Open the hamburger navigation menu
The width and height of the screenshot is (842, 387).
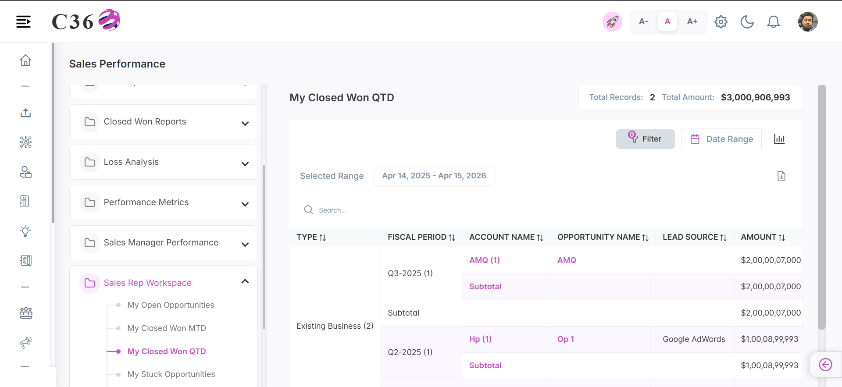[23, 21]
